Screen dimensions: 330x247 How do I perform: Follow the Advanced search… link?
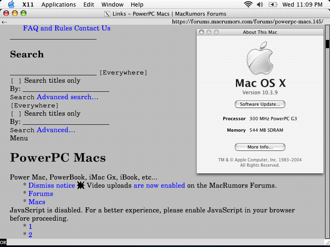tap(67, 97)
